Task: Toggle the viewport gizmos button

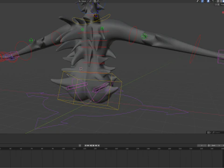Action: [203, 1]
